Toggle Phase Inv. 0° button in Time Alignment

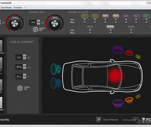pos(20,88)
